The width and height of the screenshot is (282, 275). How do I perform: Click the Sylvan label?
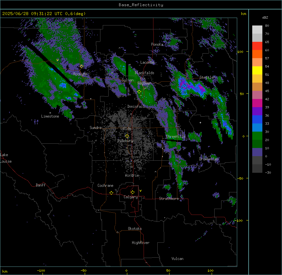[x=128, y=80]
